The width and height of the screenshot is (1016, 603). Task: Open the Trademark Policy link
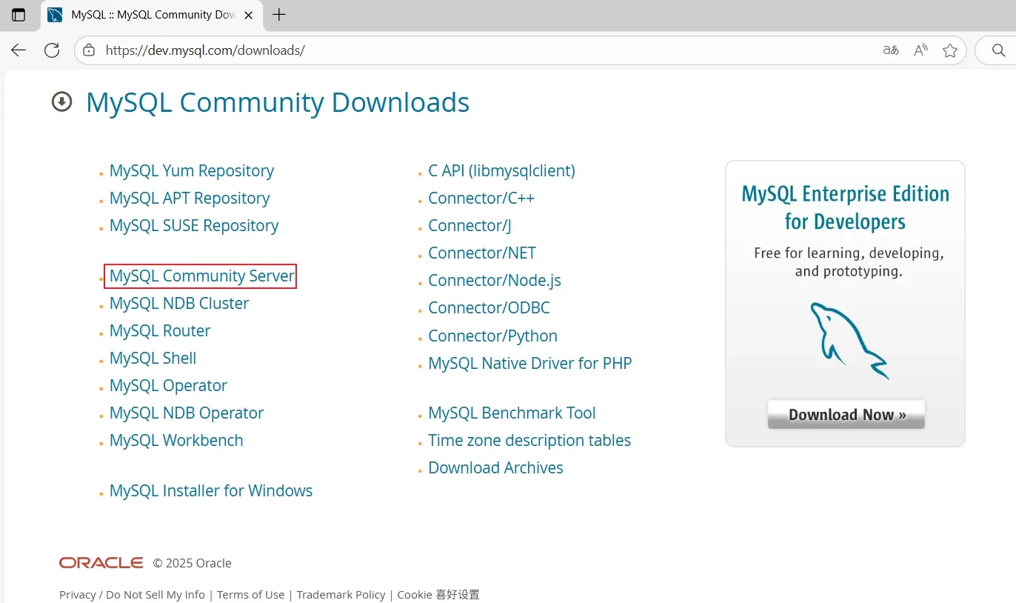(341, 594)
